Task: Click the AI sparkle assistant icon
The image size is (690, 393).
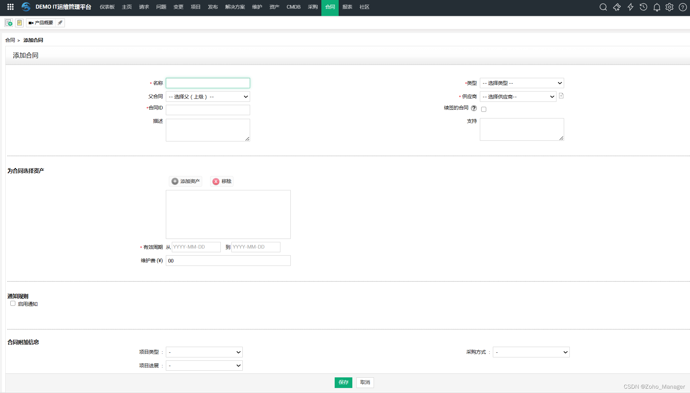Action: (617, 7)
